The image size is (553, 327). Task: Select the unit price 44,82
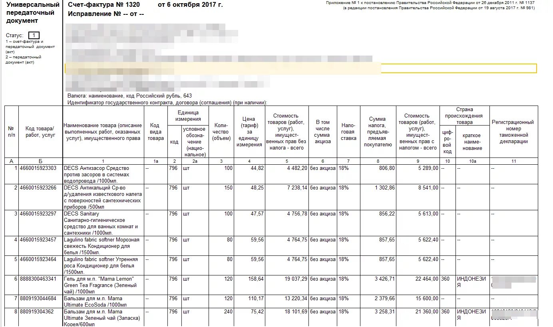pos(257,168)
